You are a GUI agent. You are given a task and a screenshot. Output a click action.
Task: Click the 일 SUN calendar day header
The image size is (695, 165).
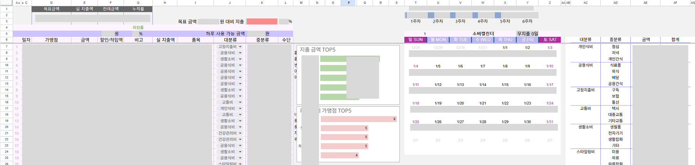pos(415,40)
